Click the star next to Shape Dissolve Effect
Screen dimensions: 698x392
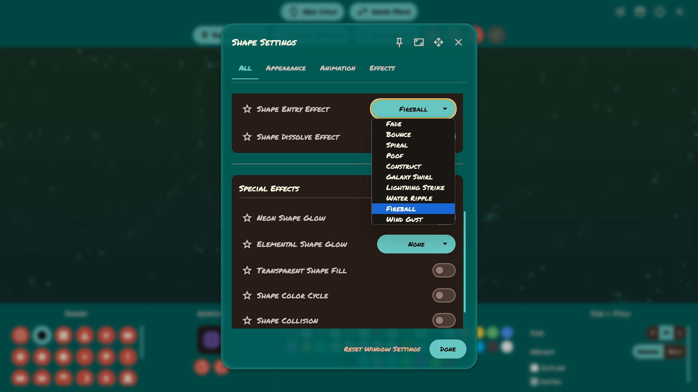[247, 137]
